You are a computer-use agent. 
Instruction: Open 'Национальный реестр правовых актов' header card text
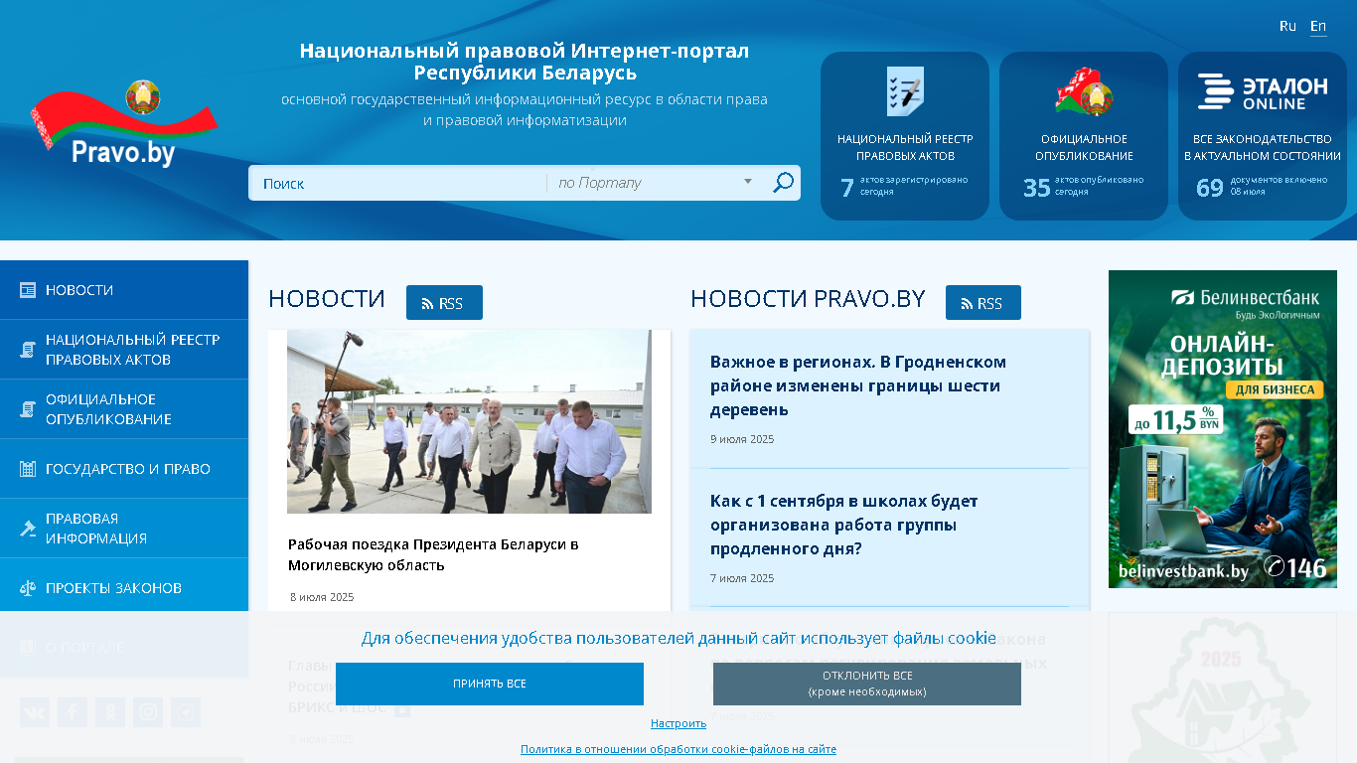pos(905,147)
